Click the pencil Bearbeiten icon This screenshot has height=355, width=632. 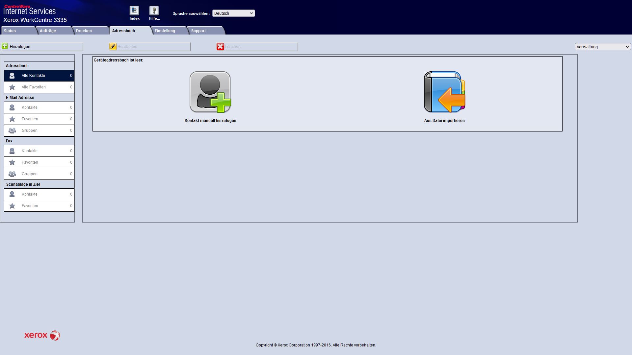click(113, 47)
